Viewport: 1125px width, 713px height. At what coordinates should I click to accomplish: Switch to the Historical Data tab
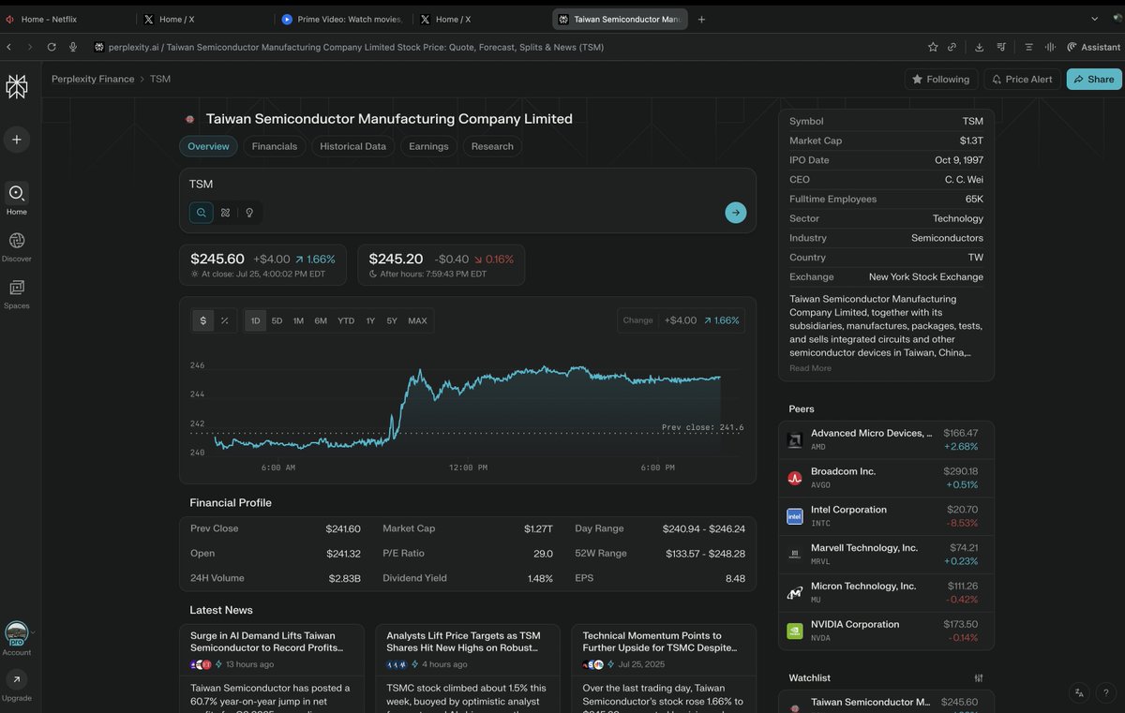point(352,146)
